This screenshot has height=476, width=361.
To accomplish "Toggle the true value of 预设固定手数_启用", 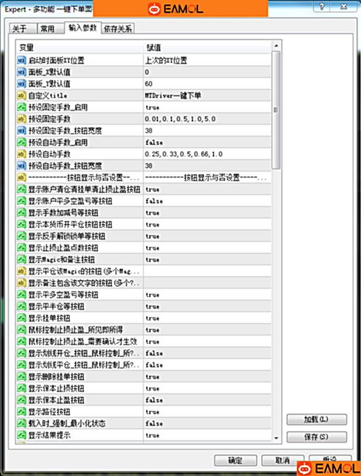I will point(207,107).
